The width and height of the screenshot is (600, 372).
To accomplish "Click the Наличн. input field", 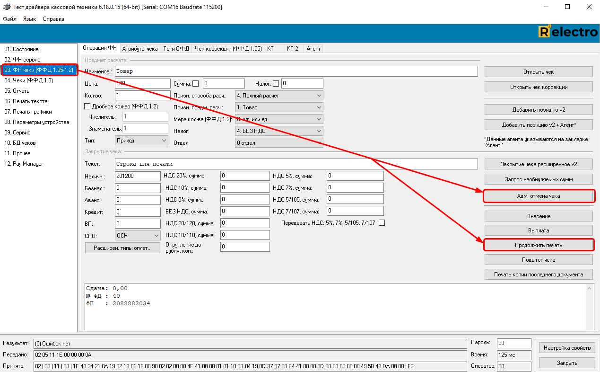I will tap(138, 176).
